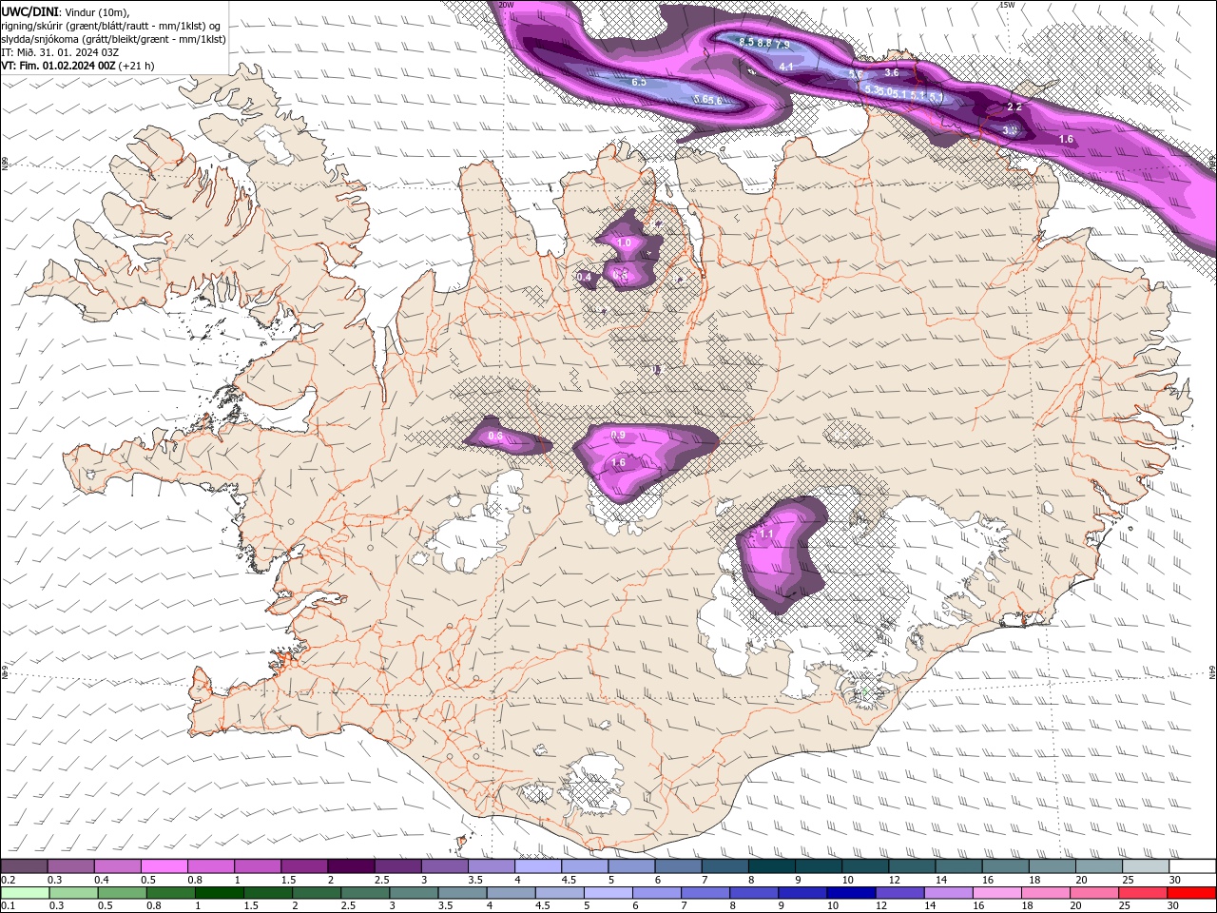The width and height of the screenshot is (1217, 913).
Task: Click the darkest purple swatch labeled 2 in the top row
Action: [x=350, y=866]
